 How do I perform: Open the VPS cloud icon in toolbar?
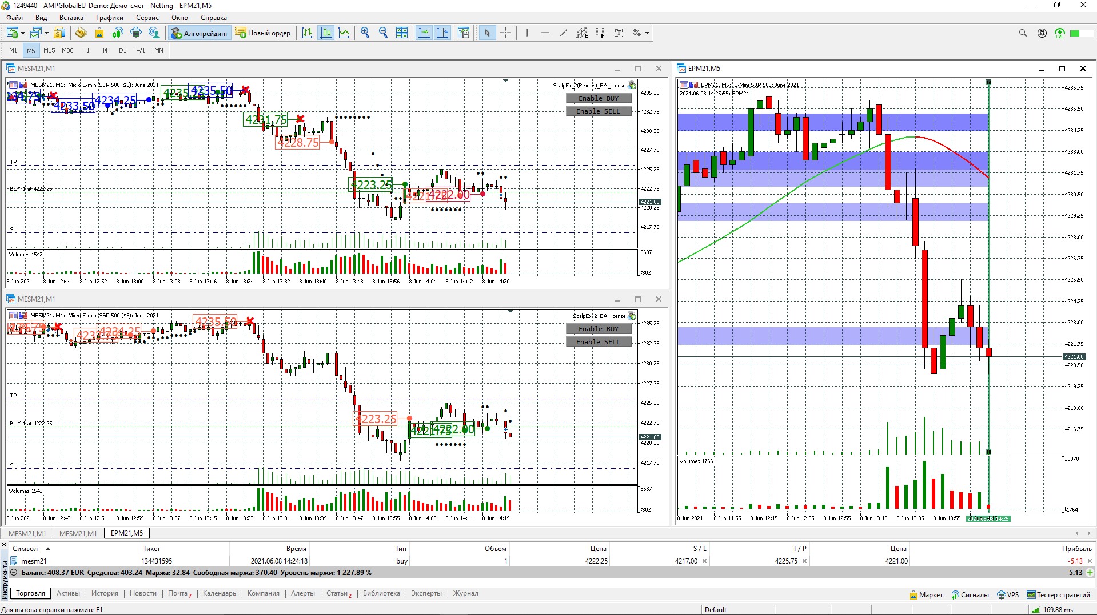point(136,33)
